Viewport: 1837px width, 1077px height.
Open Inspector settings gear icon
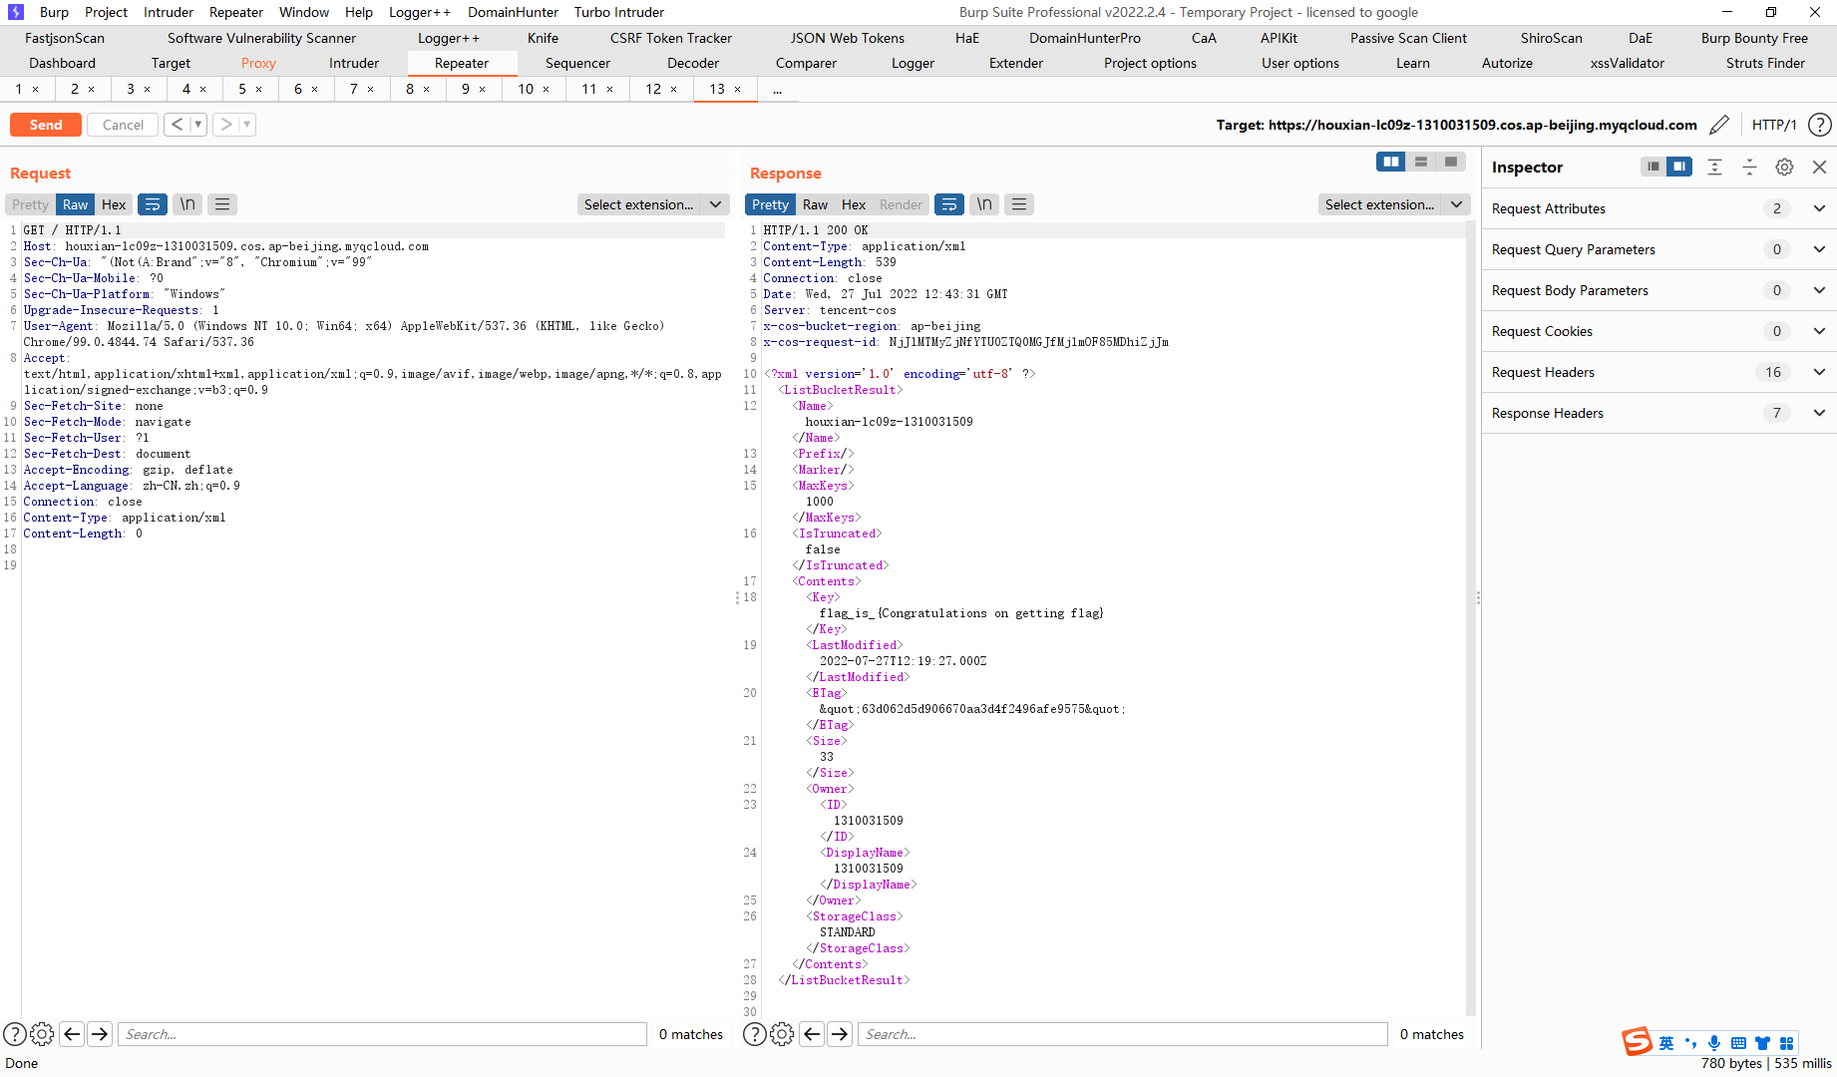1784,167
